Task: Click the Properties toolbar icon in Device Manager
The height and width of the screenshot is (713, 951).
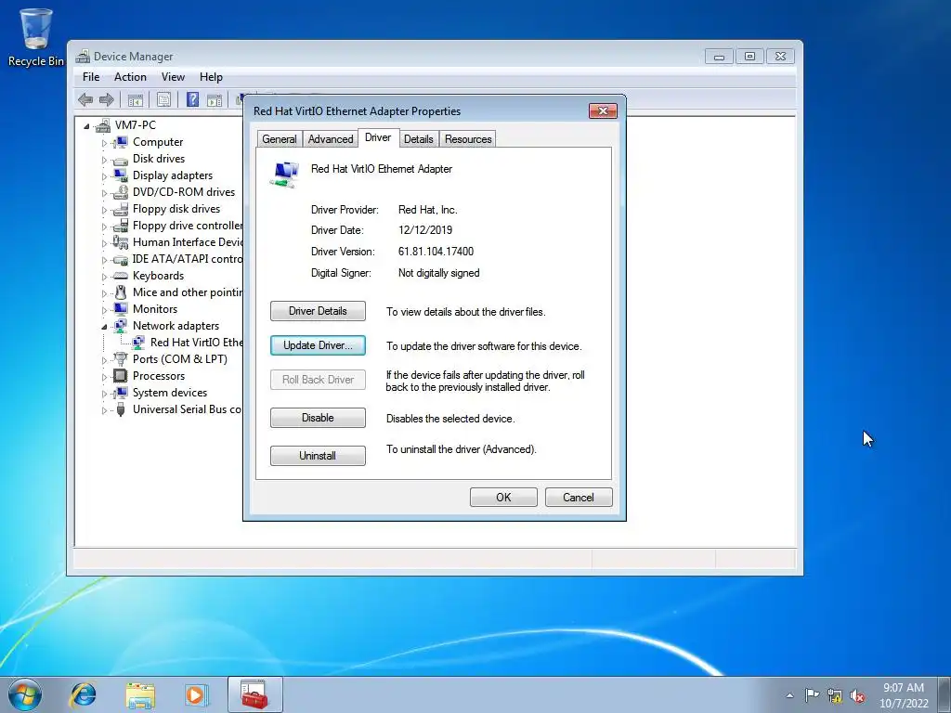Action: (x=163, y=99)
